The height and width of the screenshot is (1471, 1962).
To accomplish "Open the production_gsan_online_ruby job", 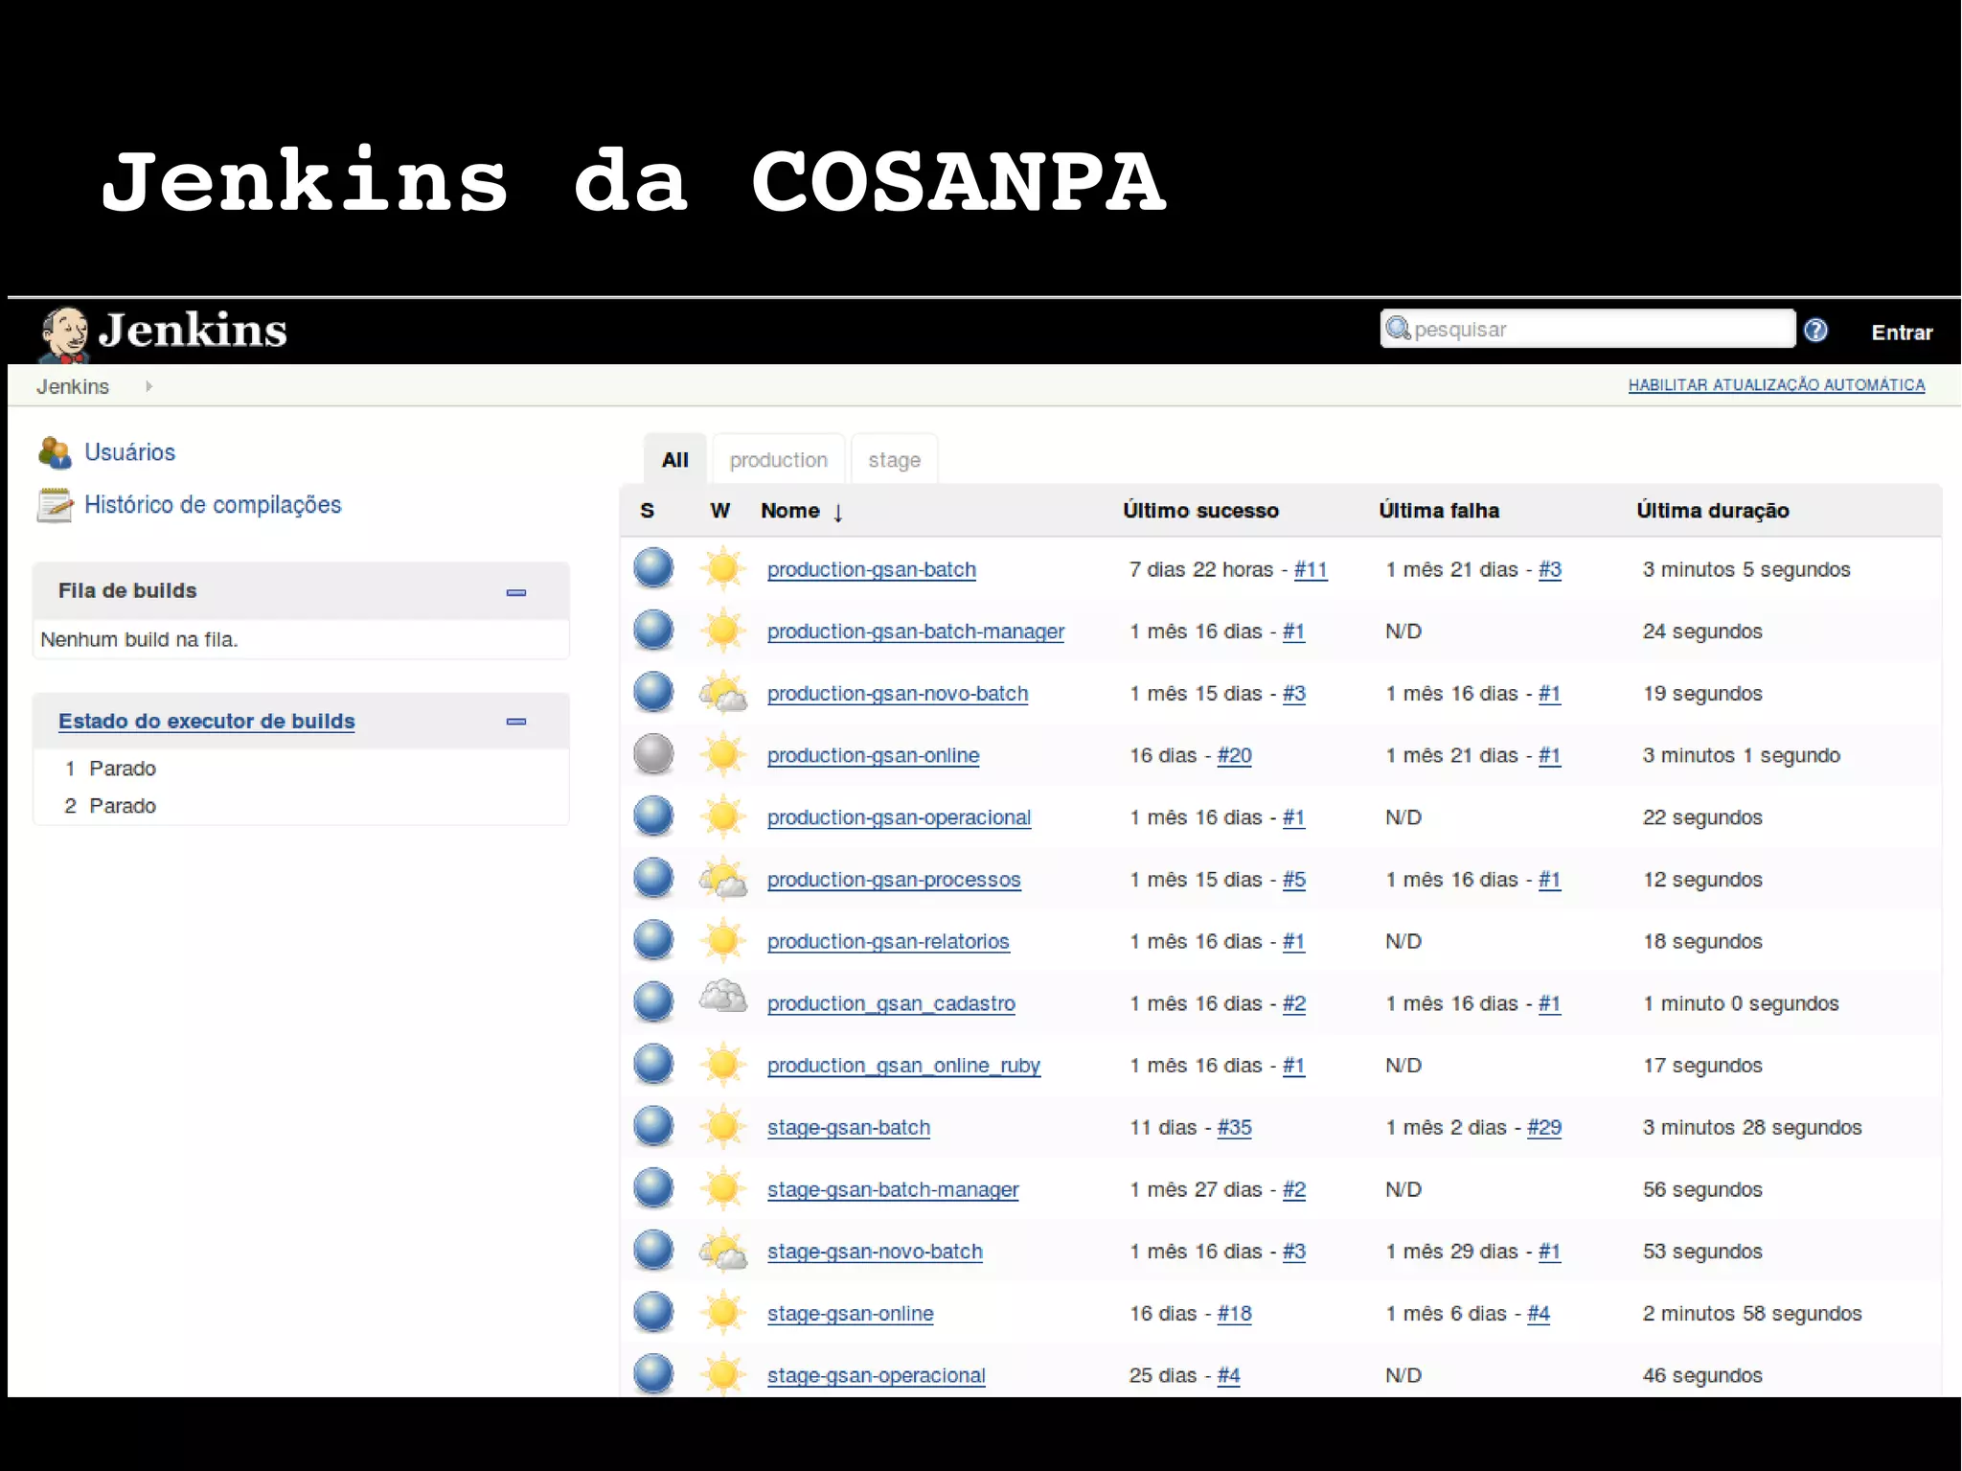I will tap(903, 1066).
